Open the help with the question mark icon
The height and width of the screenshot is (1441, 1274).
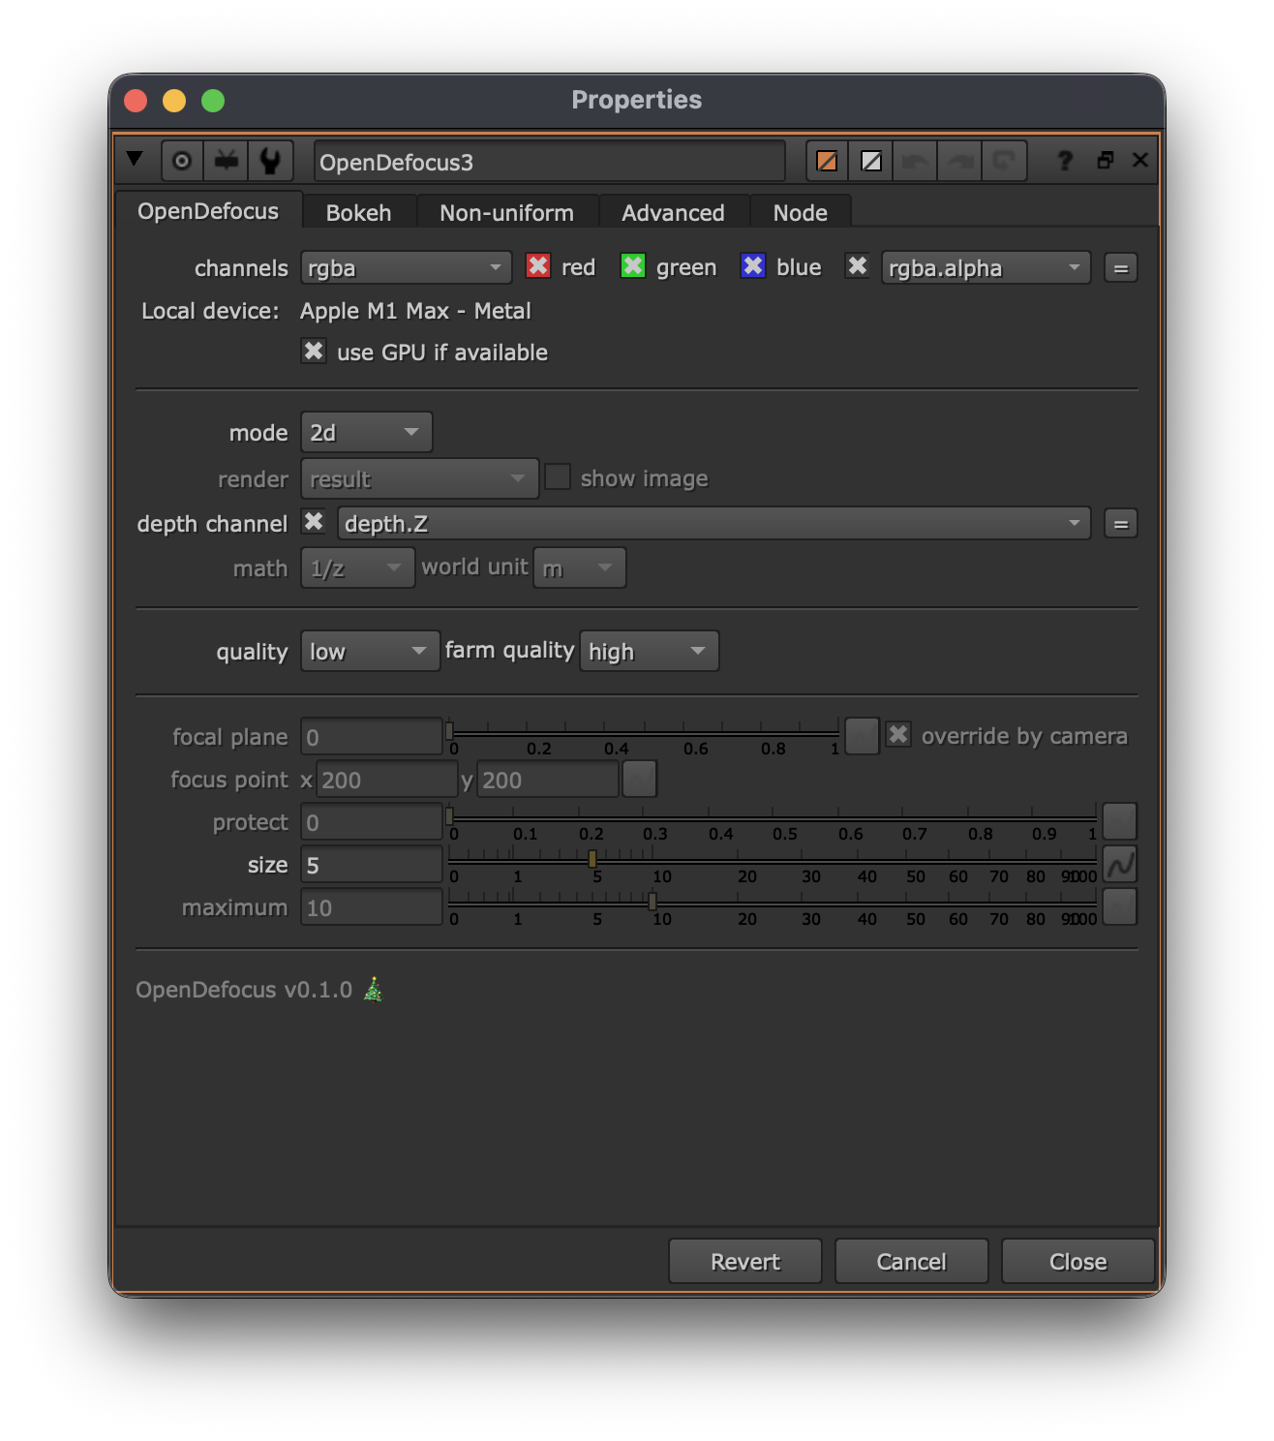pos(1065,161)
